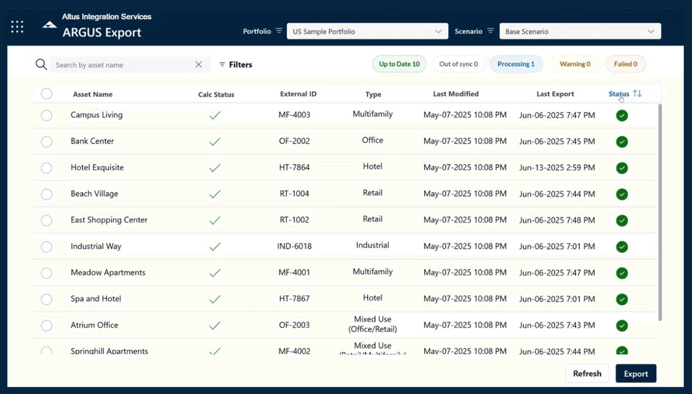The image size is (692, 394).
Task: Click Campus Living calc status checkmark
Action: [x=215, y=115]
